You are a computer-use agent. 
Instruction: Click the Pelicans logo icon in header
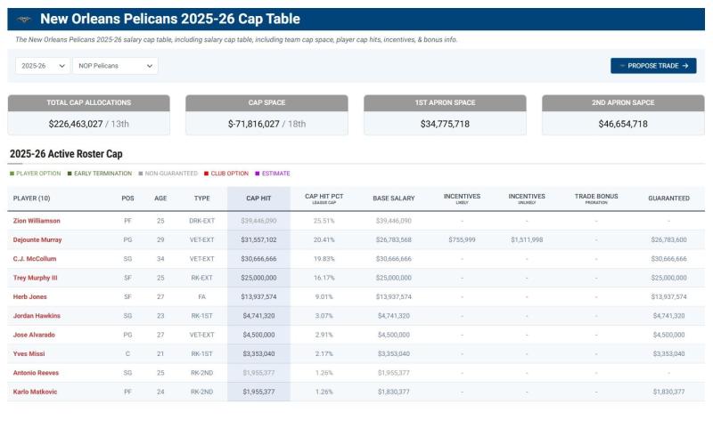click(x=24, y=19)
